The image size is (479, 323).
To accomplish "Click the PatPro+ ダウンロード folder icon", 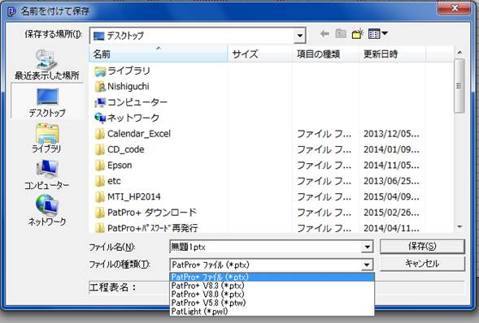I will 100,213.
